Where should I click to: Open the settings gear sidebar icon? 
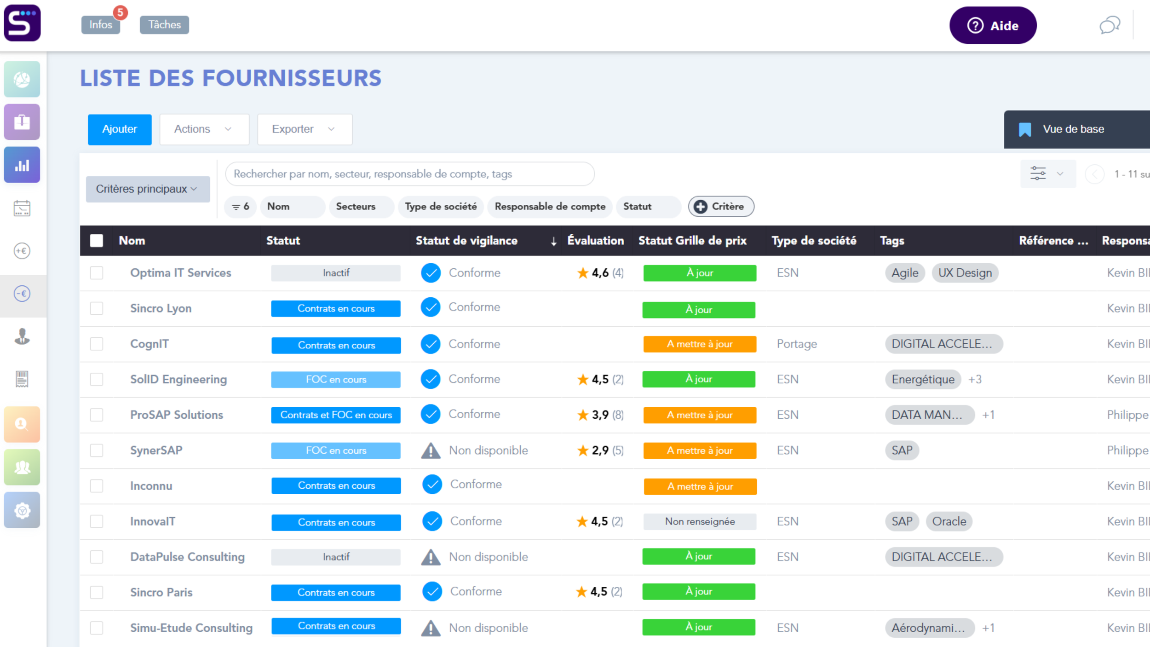22,510
